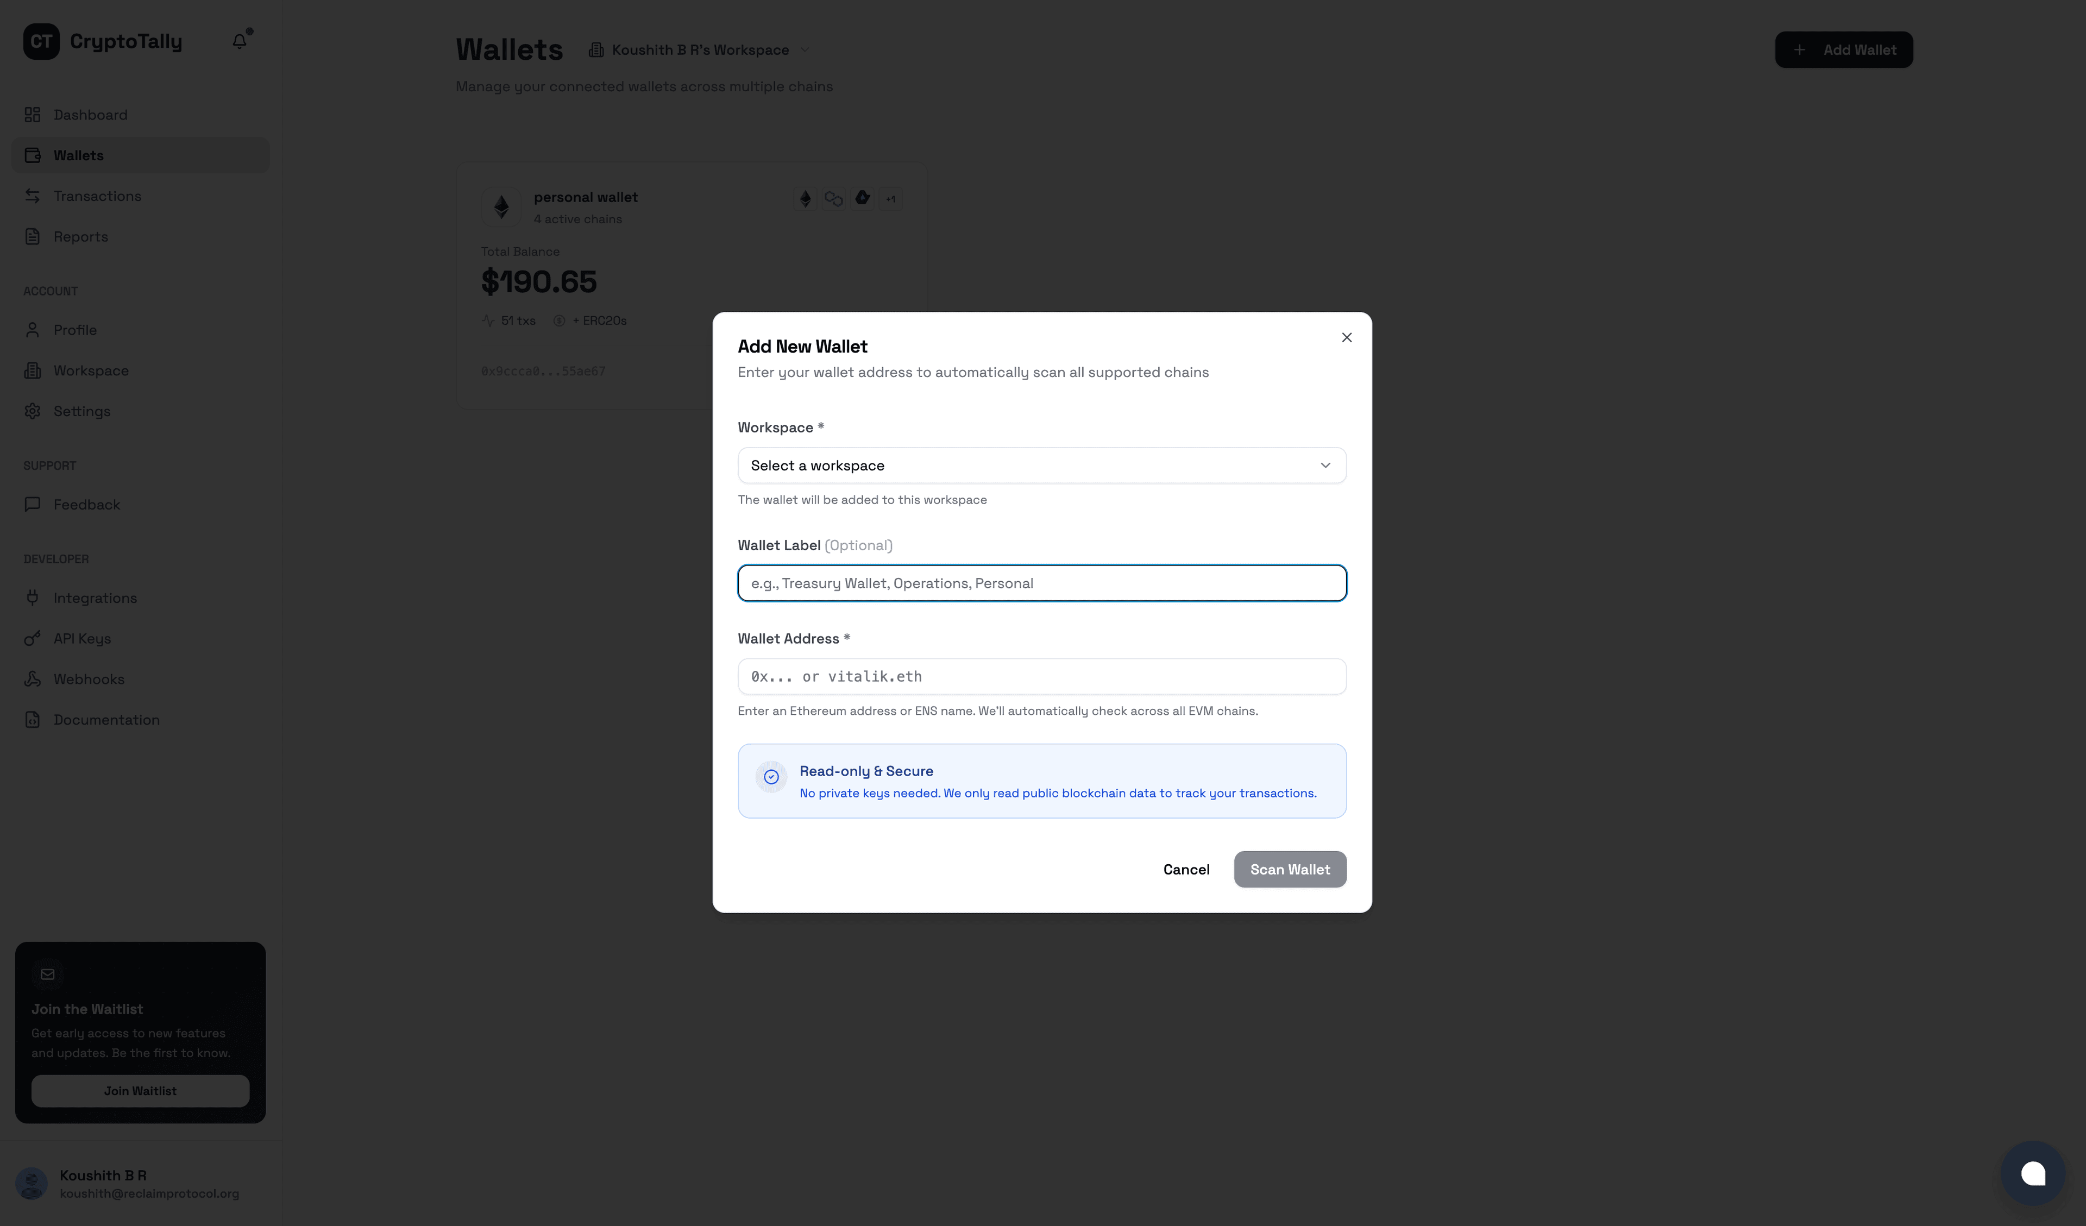Click the Ethereum chain badge on personal wallet

[805, 199]
